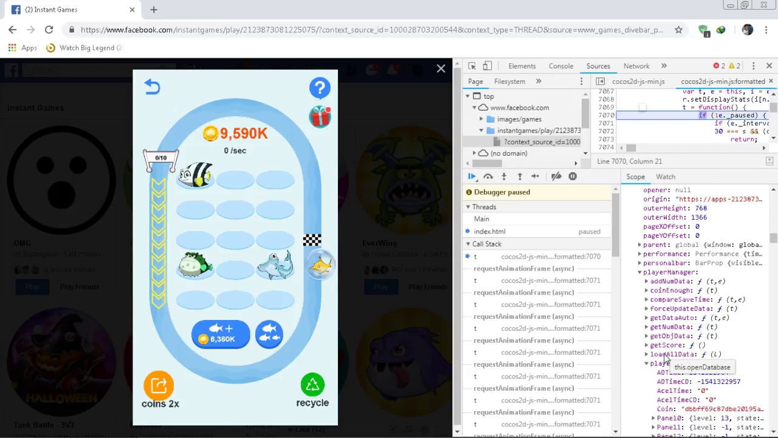The image size is (778, 438).
Task: Collapse the playerManager scope object
Action: click(x=639, y=273)
